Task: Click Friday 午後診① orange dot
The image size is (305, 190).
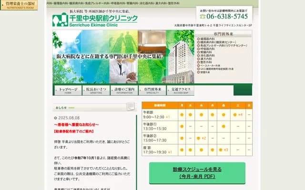Action: 224,126
